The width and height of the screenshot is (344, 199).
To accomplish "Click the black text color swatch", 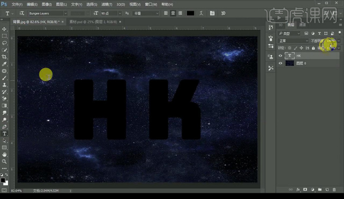I will pyautogui.click(x=190, y=13).
